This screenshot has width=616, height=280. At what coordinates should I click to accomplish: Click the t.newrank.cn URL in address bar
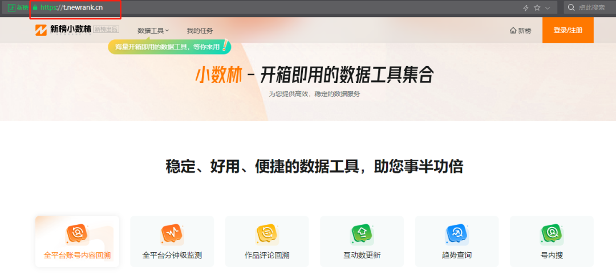(x=71, y=7)
